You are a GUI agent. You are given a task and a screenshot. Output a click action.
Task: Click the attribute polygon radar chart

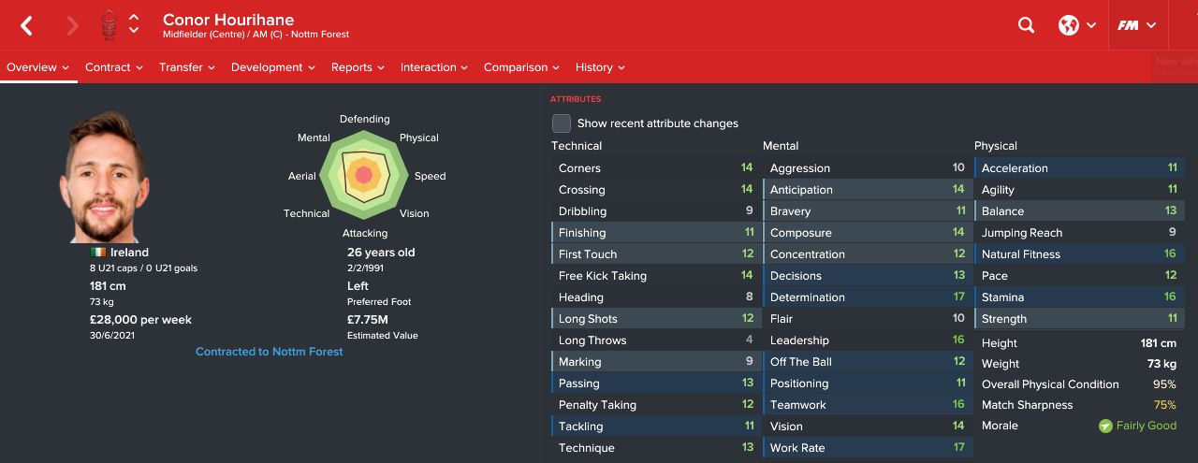coord(365,175)
